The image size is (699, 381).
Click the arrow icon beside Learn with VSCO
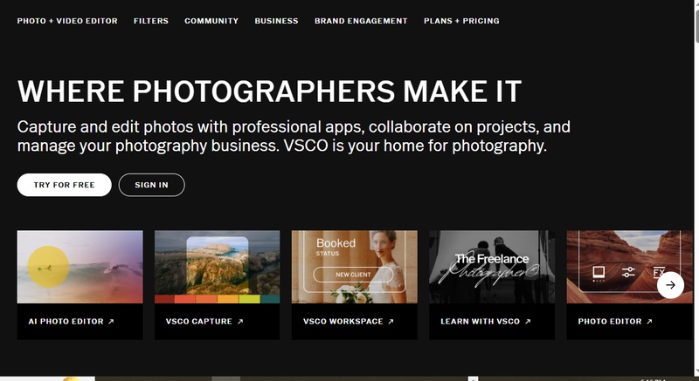[528, 322]
